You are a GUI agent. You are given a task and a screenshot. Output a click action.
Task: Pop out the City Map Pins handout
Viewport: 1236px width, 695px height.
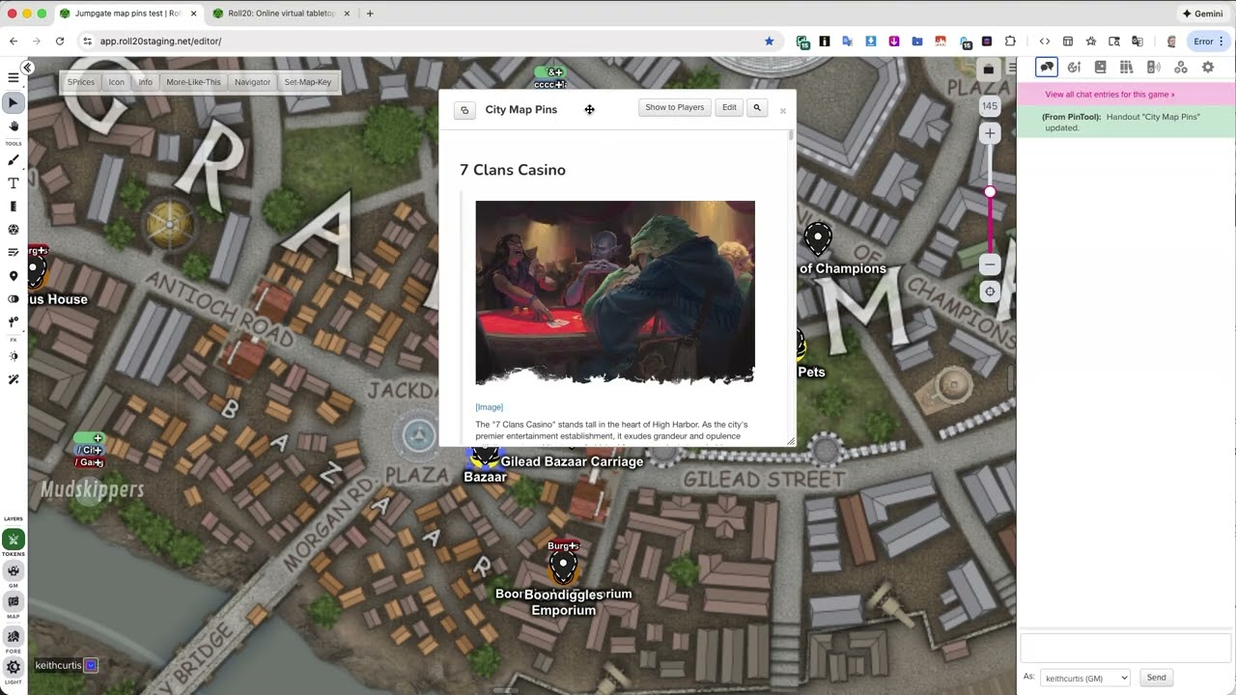click(x=464, y=110)
